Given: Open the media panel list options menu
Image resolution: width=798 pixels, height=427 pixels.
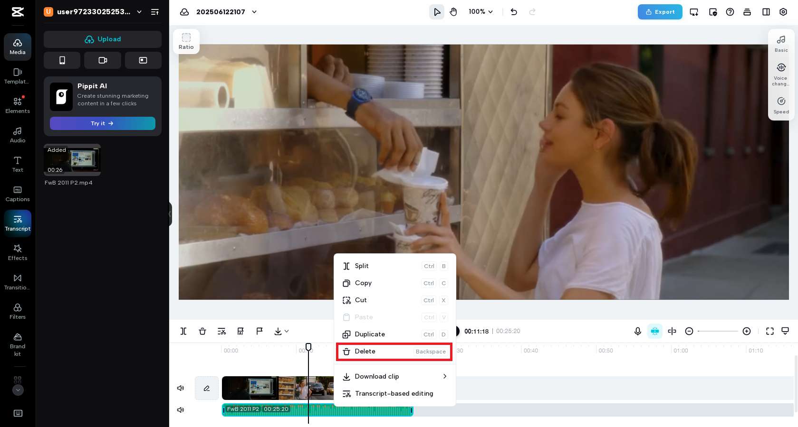Looking at the screenshot, I should tap(155, 12).
